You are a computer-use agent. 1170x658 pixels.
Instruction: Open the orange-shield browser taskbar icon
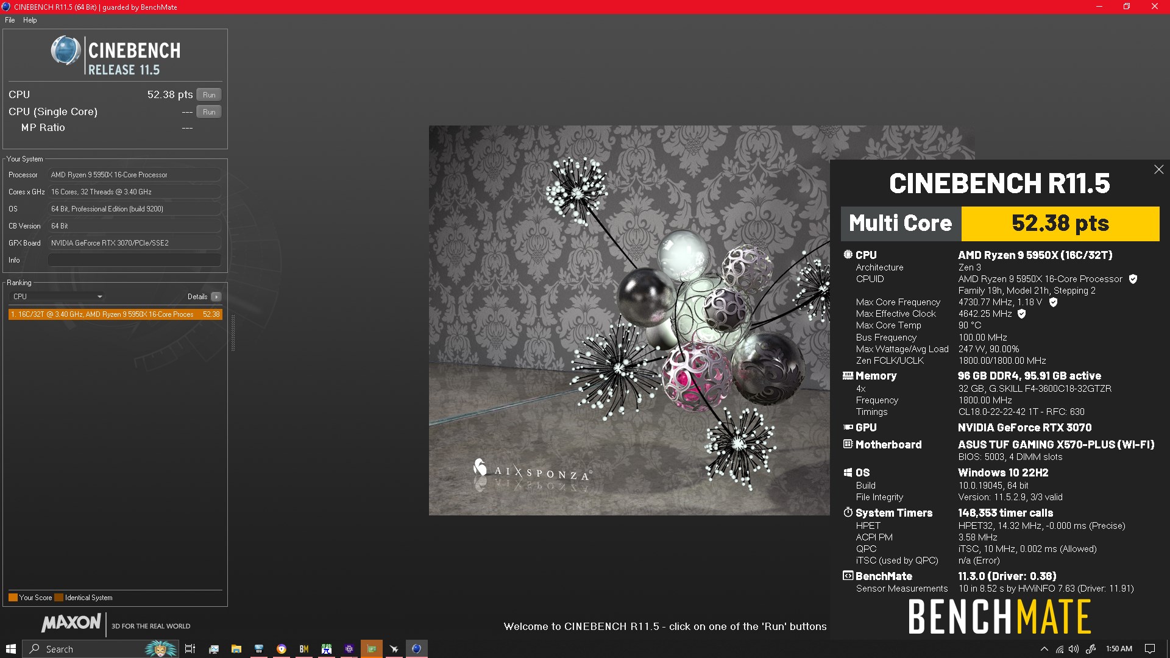[282, 649]
